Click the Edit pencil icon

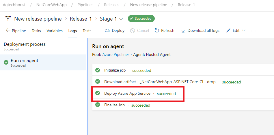click(x=228, y=30)
